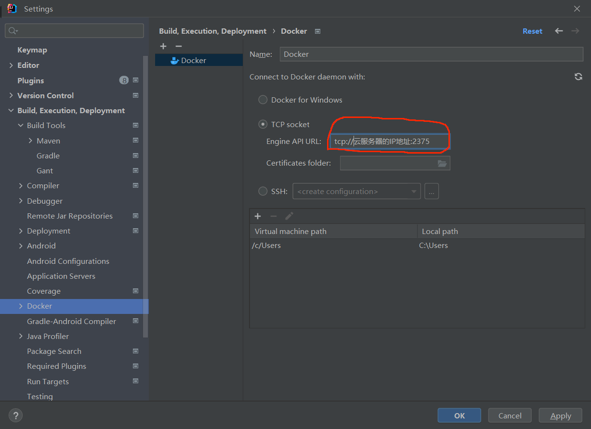Open Gradle-Android Compiler settings
Image resolution: width=591 pixels, height=429 pixels.
pyautogui.click(x=71, y=321)
